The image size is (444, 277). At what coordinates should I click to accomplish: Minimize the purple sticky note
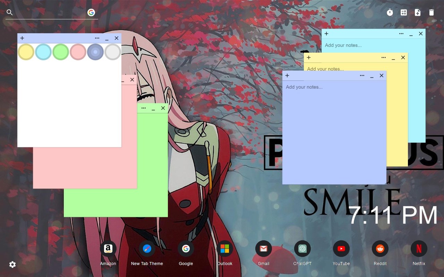tap(372, 76)
